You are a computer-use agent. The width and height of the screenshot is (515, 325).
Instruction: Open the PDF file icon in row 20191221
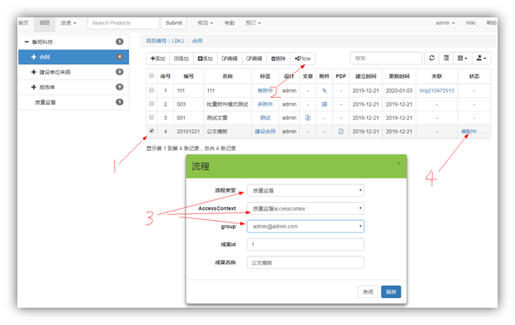[x=341, y=132]
